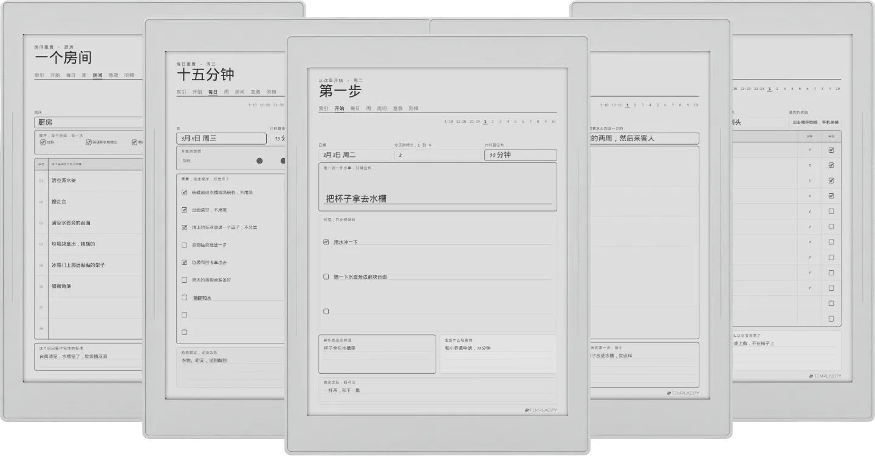Select the 厨房 room name field
The width and height of the screenshot is (875, 456).
89,122
